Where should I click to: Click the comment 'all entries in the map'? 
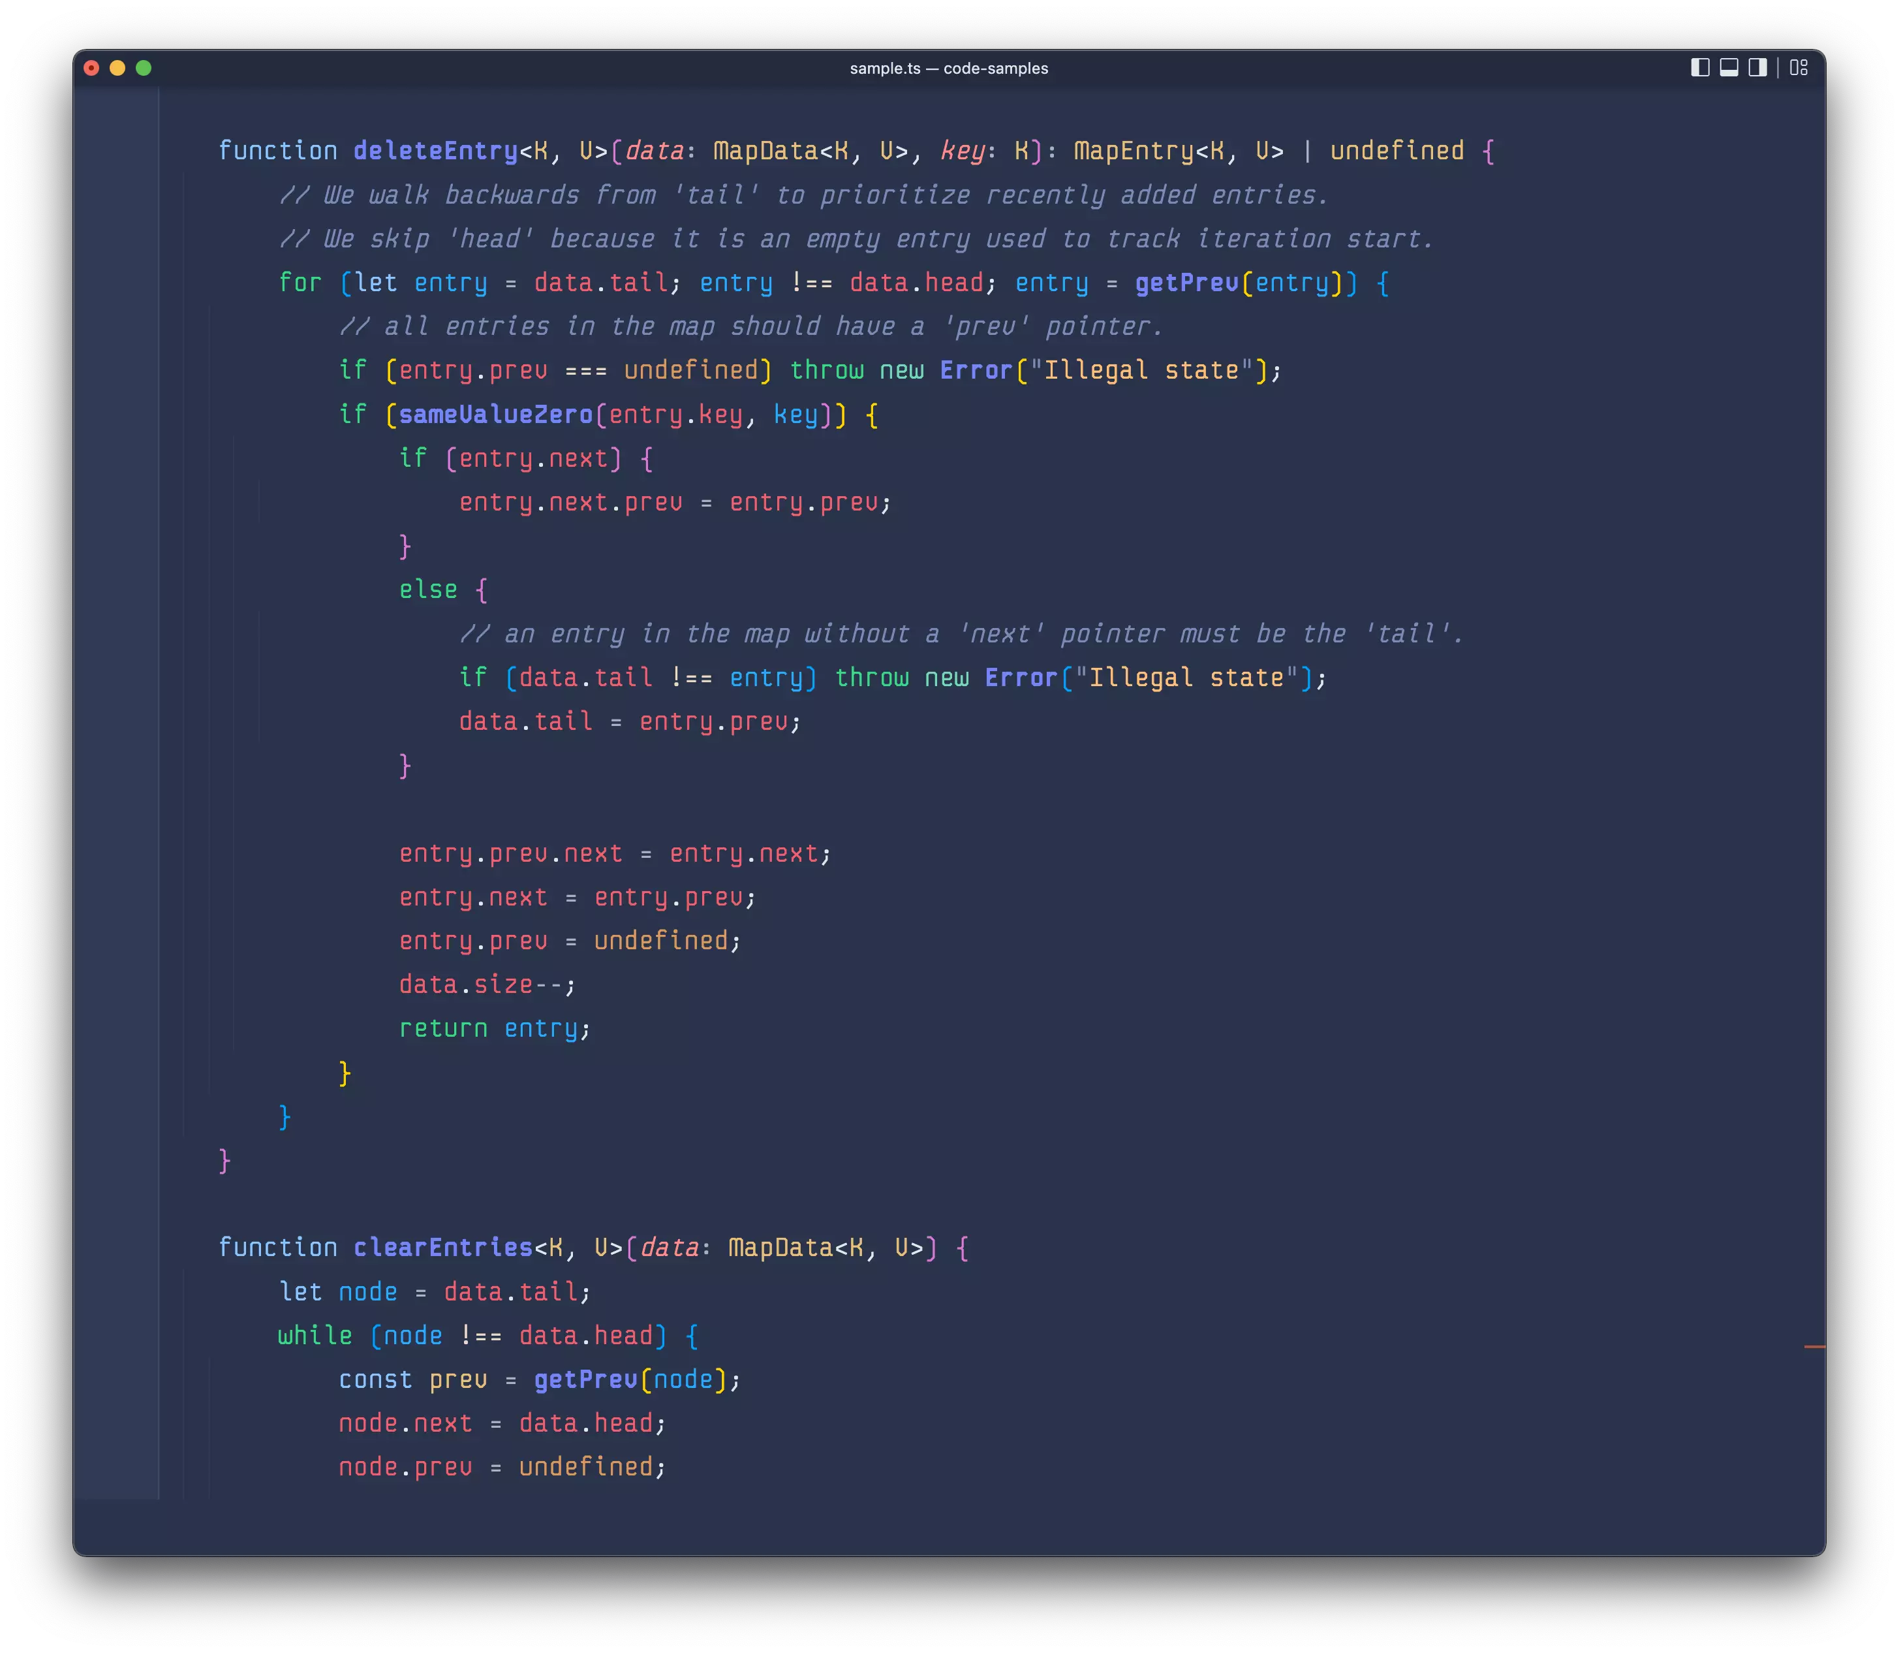tap(750, 326)
